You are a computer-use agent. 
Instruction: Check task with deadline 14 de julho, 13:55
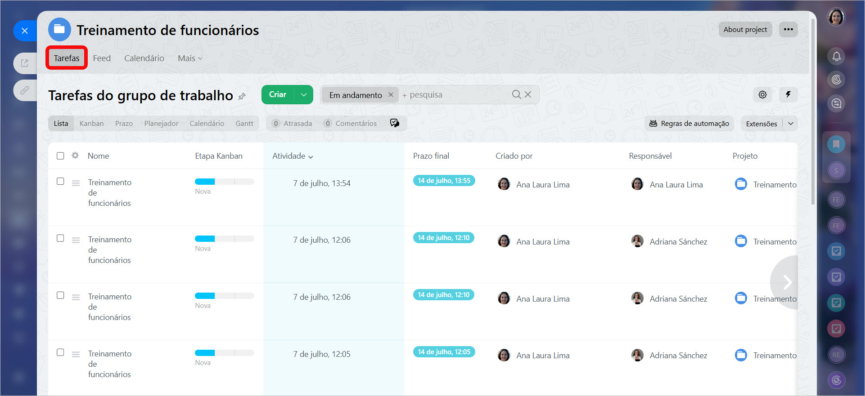point(60,181)
